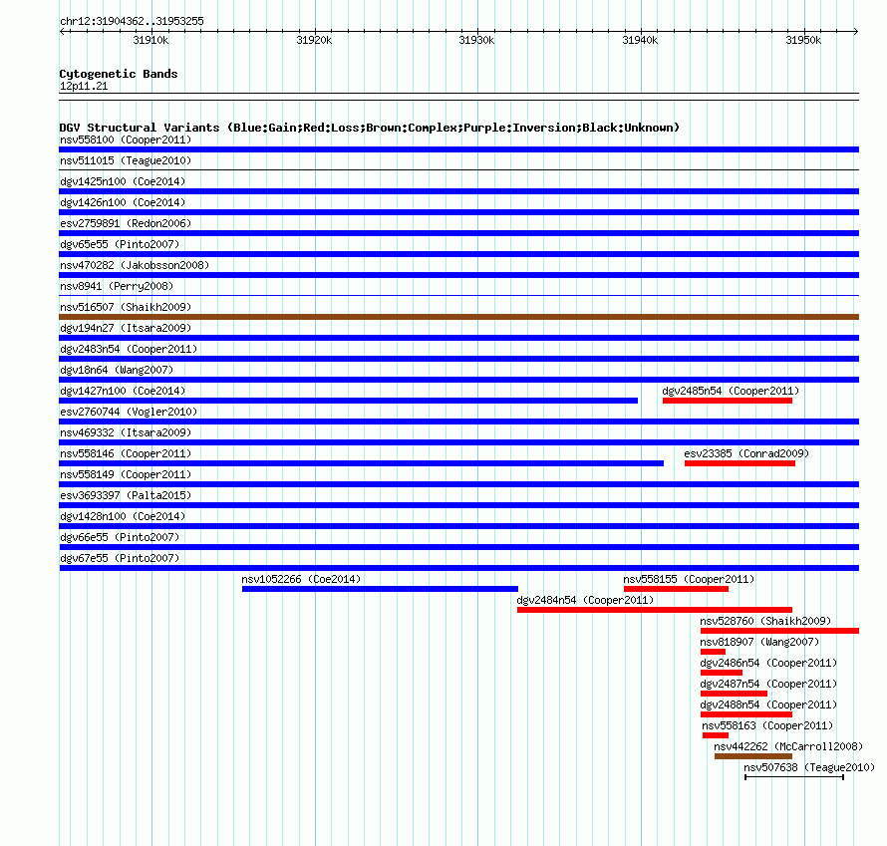Click the red bar under esv23385
The width and height of the screenshot is (887, 846).
[x=739, y=463]
